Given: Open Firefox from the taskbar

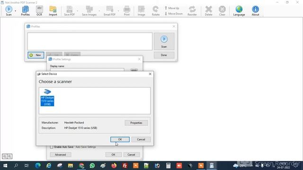Looking at the screenshot, I should point(114,166).
